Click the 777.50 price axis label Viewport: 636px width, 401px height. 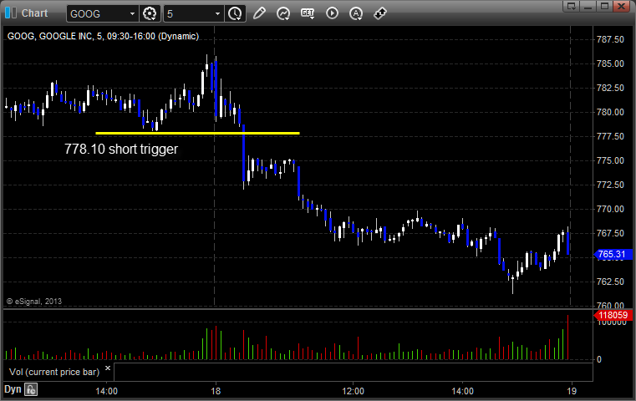tap(610, 136)
